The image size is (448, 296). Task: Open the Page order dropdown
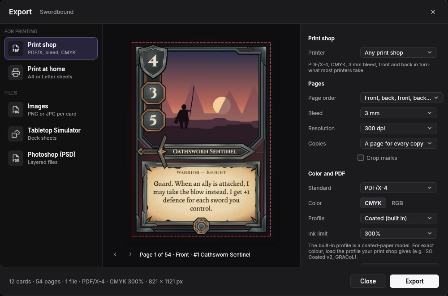401,98
